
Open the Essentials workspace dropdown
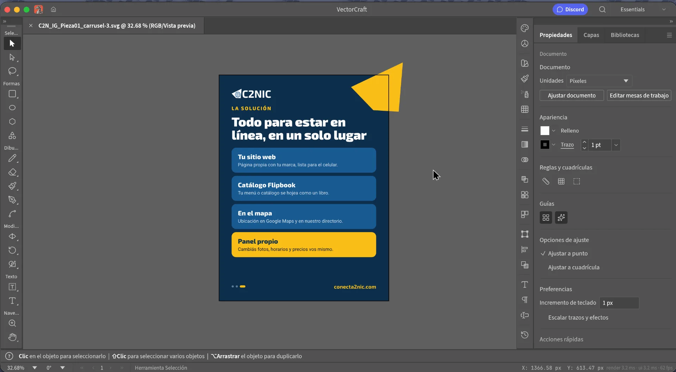coord(643,9)
